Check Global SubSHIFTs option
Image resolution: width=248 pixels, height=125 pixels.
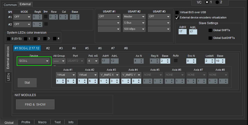(210, 38)
